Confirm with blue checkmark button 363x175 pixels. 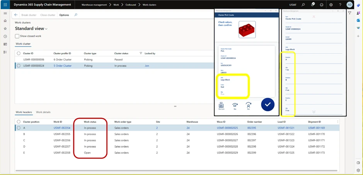click(x=268, y=105)
